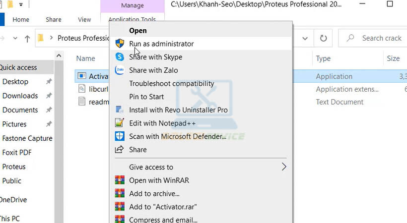Click the Skype icon in context menu
This screenshot has width=407, height=223.
pyautogui.click(x=120, y=57)
